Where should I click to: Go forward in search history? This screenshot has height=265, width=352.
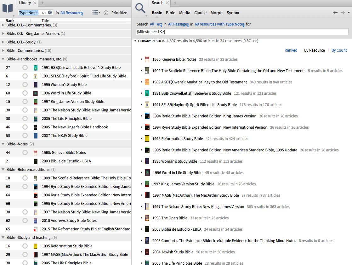pos(343,13)
